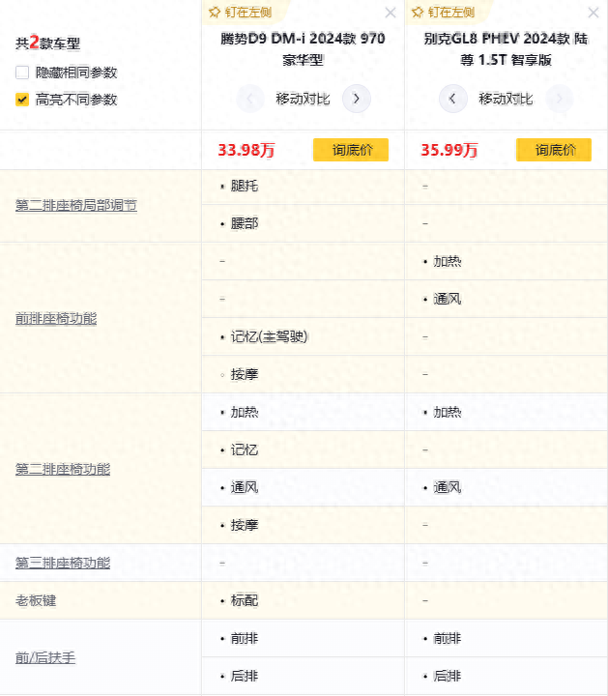Click the disabled right arrow under 别克GL8
Image resolution: width=608 pixels, height=696 pixels.
[x=559, y=98]
